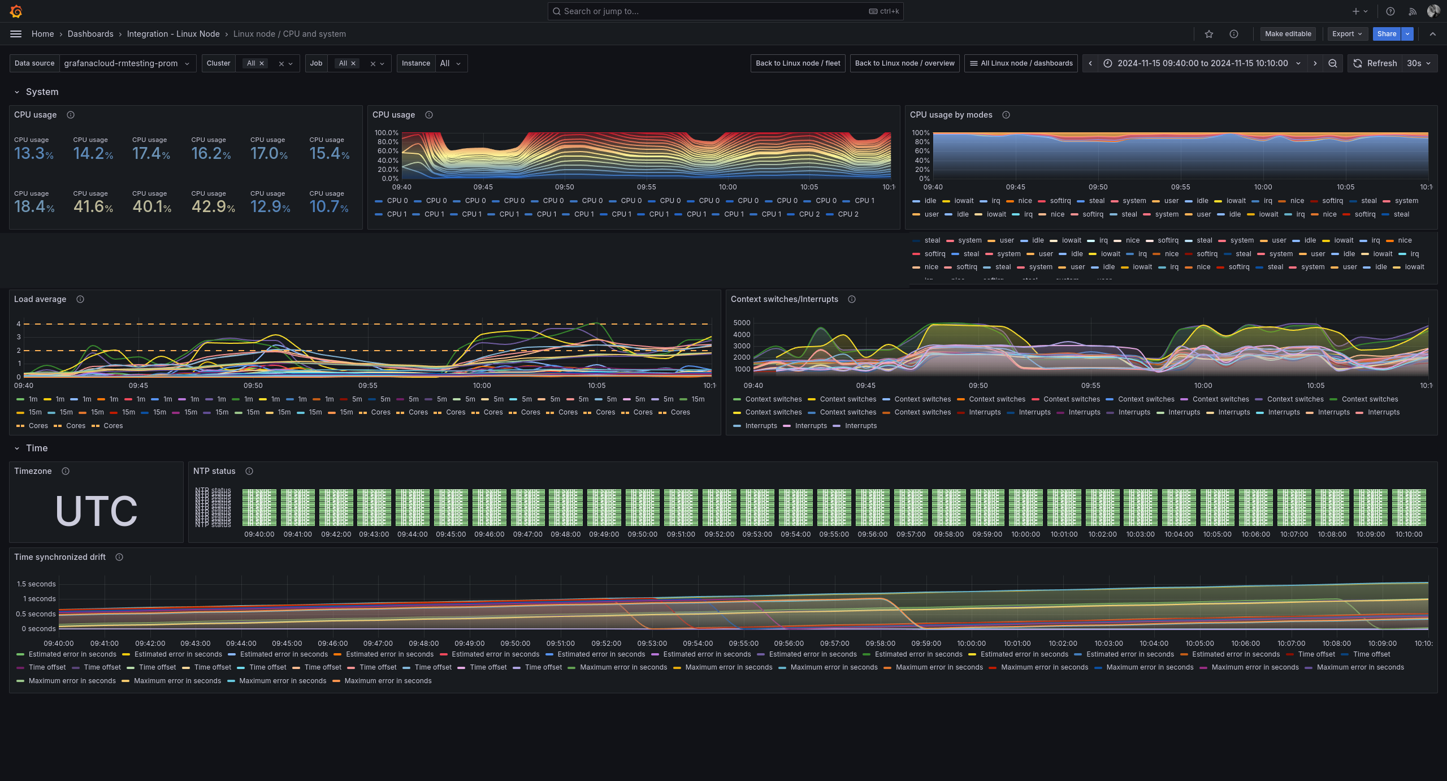Click the help question-mark icon
Image resolution: width=1447 pixels, height=781 pixels.
(x=1391, y=11)
